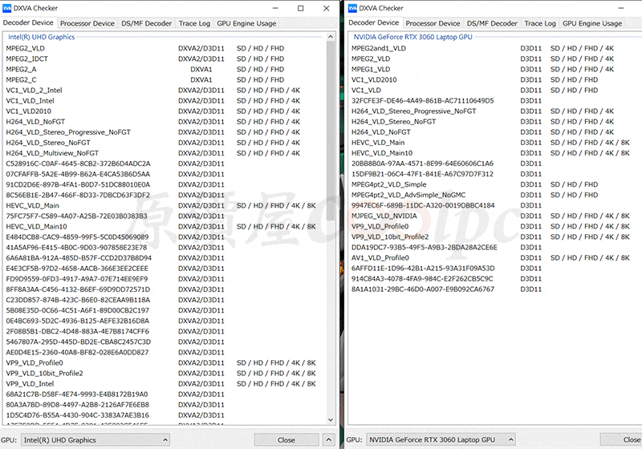Click Intel(R) UHD Graphics group header
This screenshot has width=642, height=449.
[42, 37]
